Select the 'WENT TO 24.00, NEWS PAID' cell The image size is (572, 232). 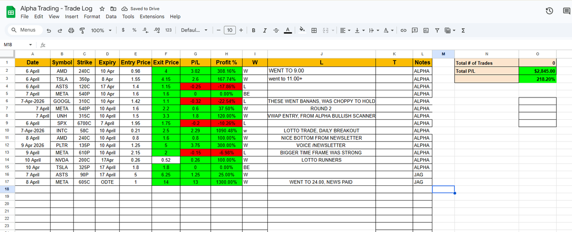tap(321, 182)
